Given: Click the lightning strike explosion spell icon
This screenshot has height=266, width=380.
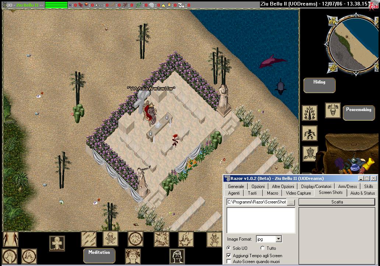Looking at the screenshot, I should click(x=186, y=239).
